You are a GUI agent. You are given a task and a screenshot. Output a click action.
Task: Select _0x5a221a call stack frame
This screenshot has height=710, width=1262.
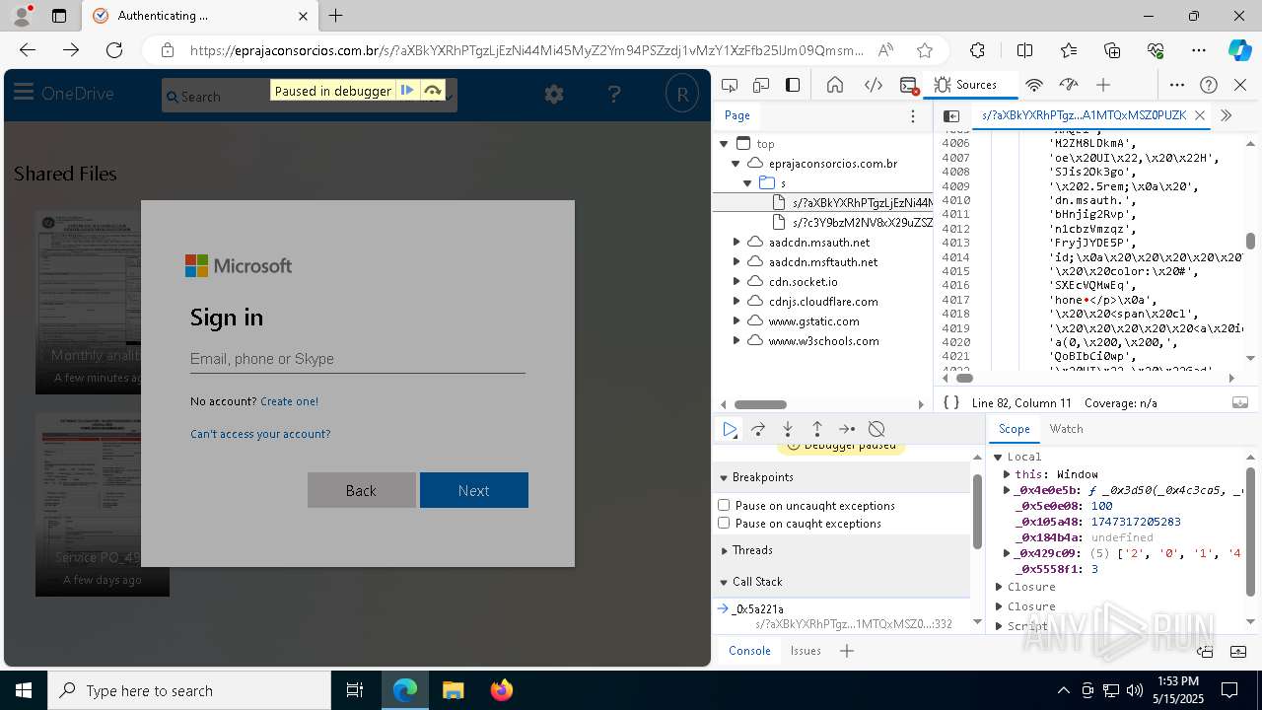pos(758,609)
